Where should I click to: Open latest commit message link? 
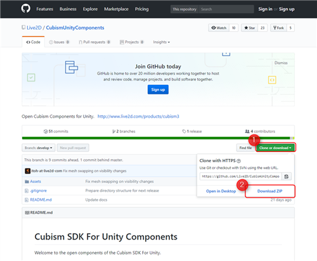(94, 171)
